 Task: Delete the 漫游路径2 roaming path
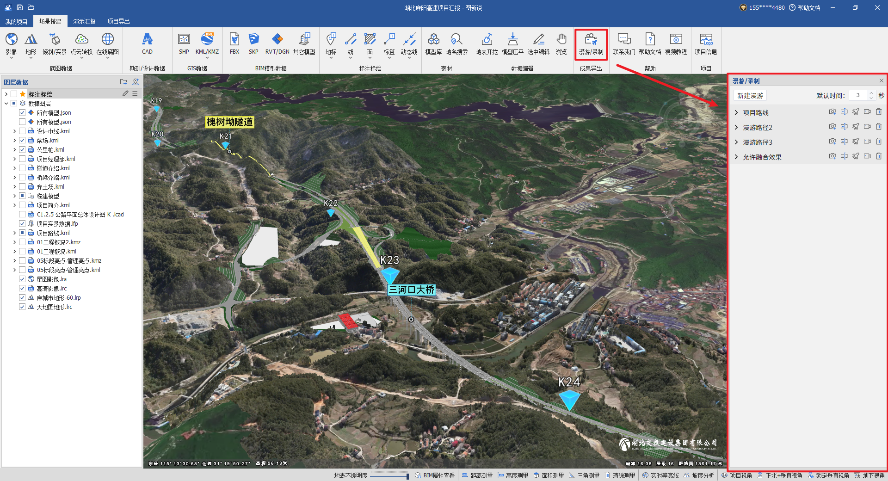coord(879,127)
